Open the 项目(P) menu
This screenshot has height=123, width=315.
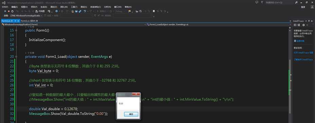[34, 7]
